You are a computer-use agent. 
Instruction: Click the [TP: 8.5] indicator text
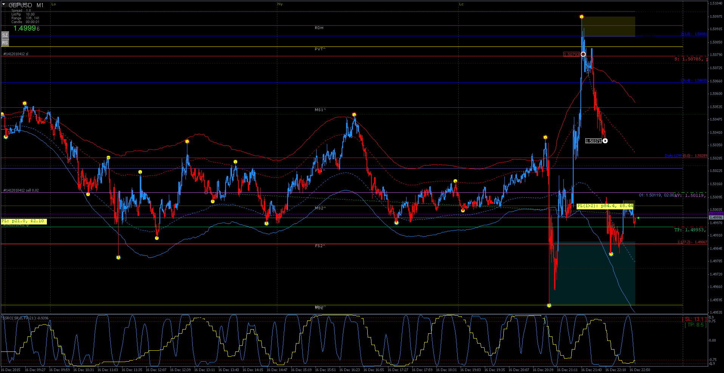pos(695,325)
